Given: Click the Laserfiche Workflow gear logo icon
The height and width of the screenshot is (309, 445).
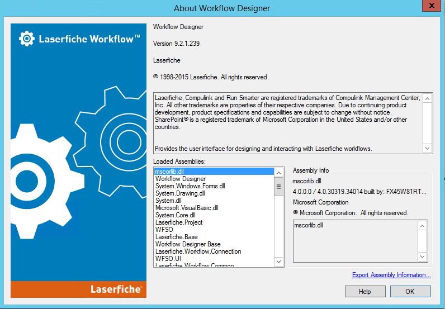Looking at the screenshot, I should [x=27, y=39].
